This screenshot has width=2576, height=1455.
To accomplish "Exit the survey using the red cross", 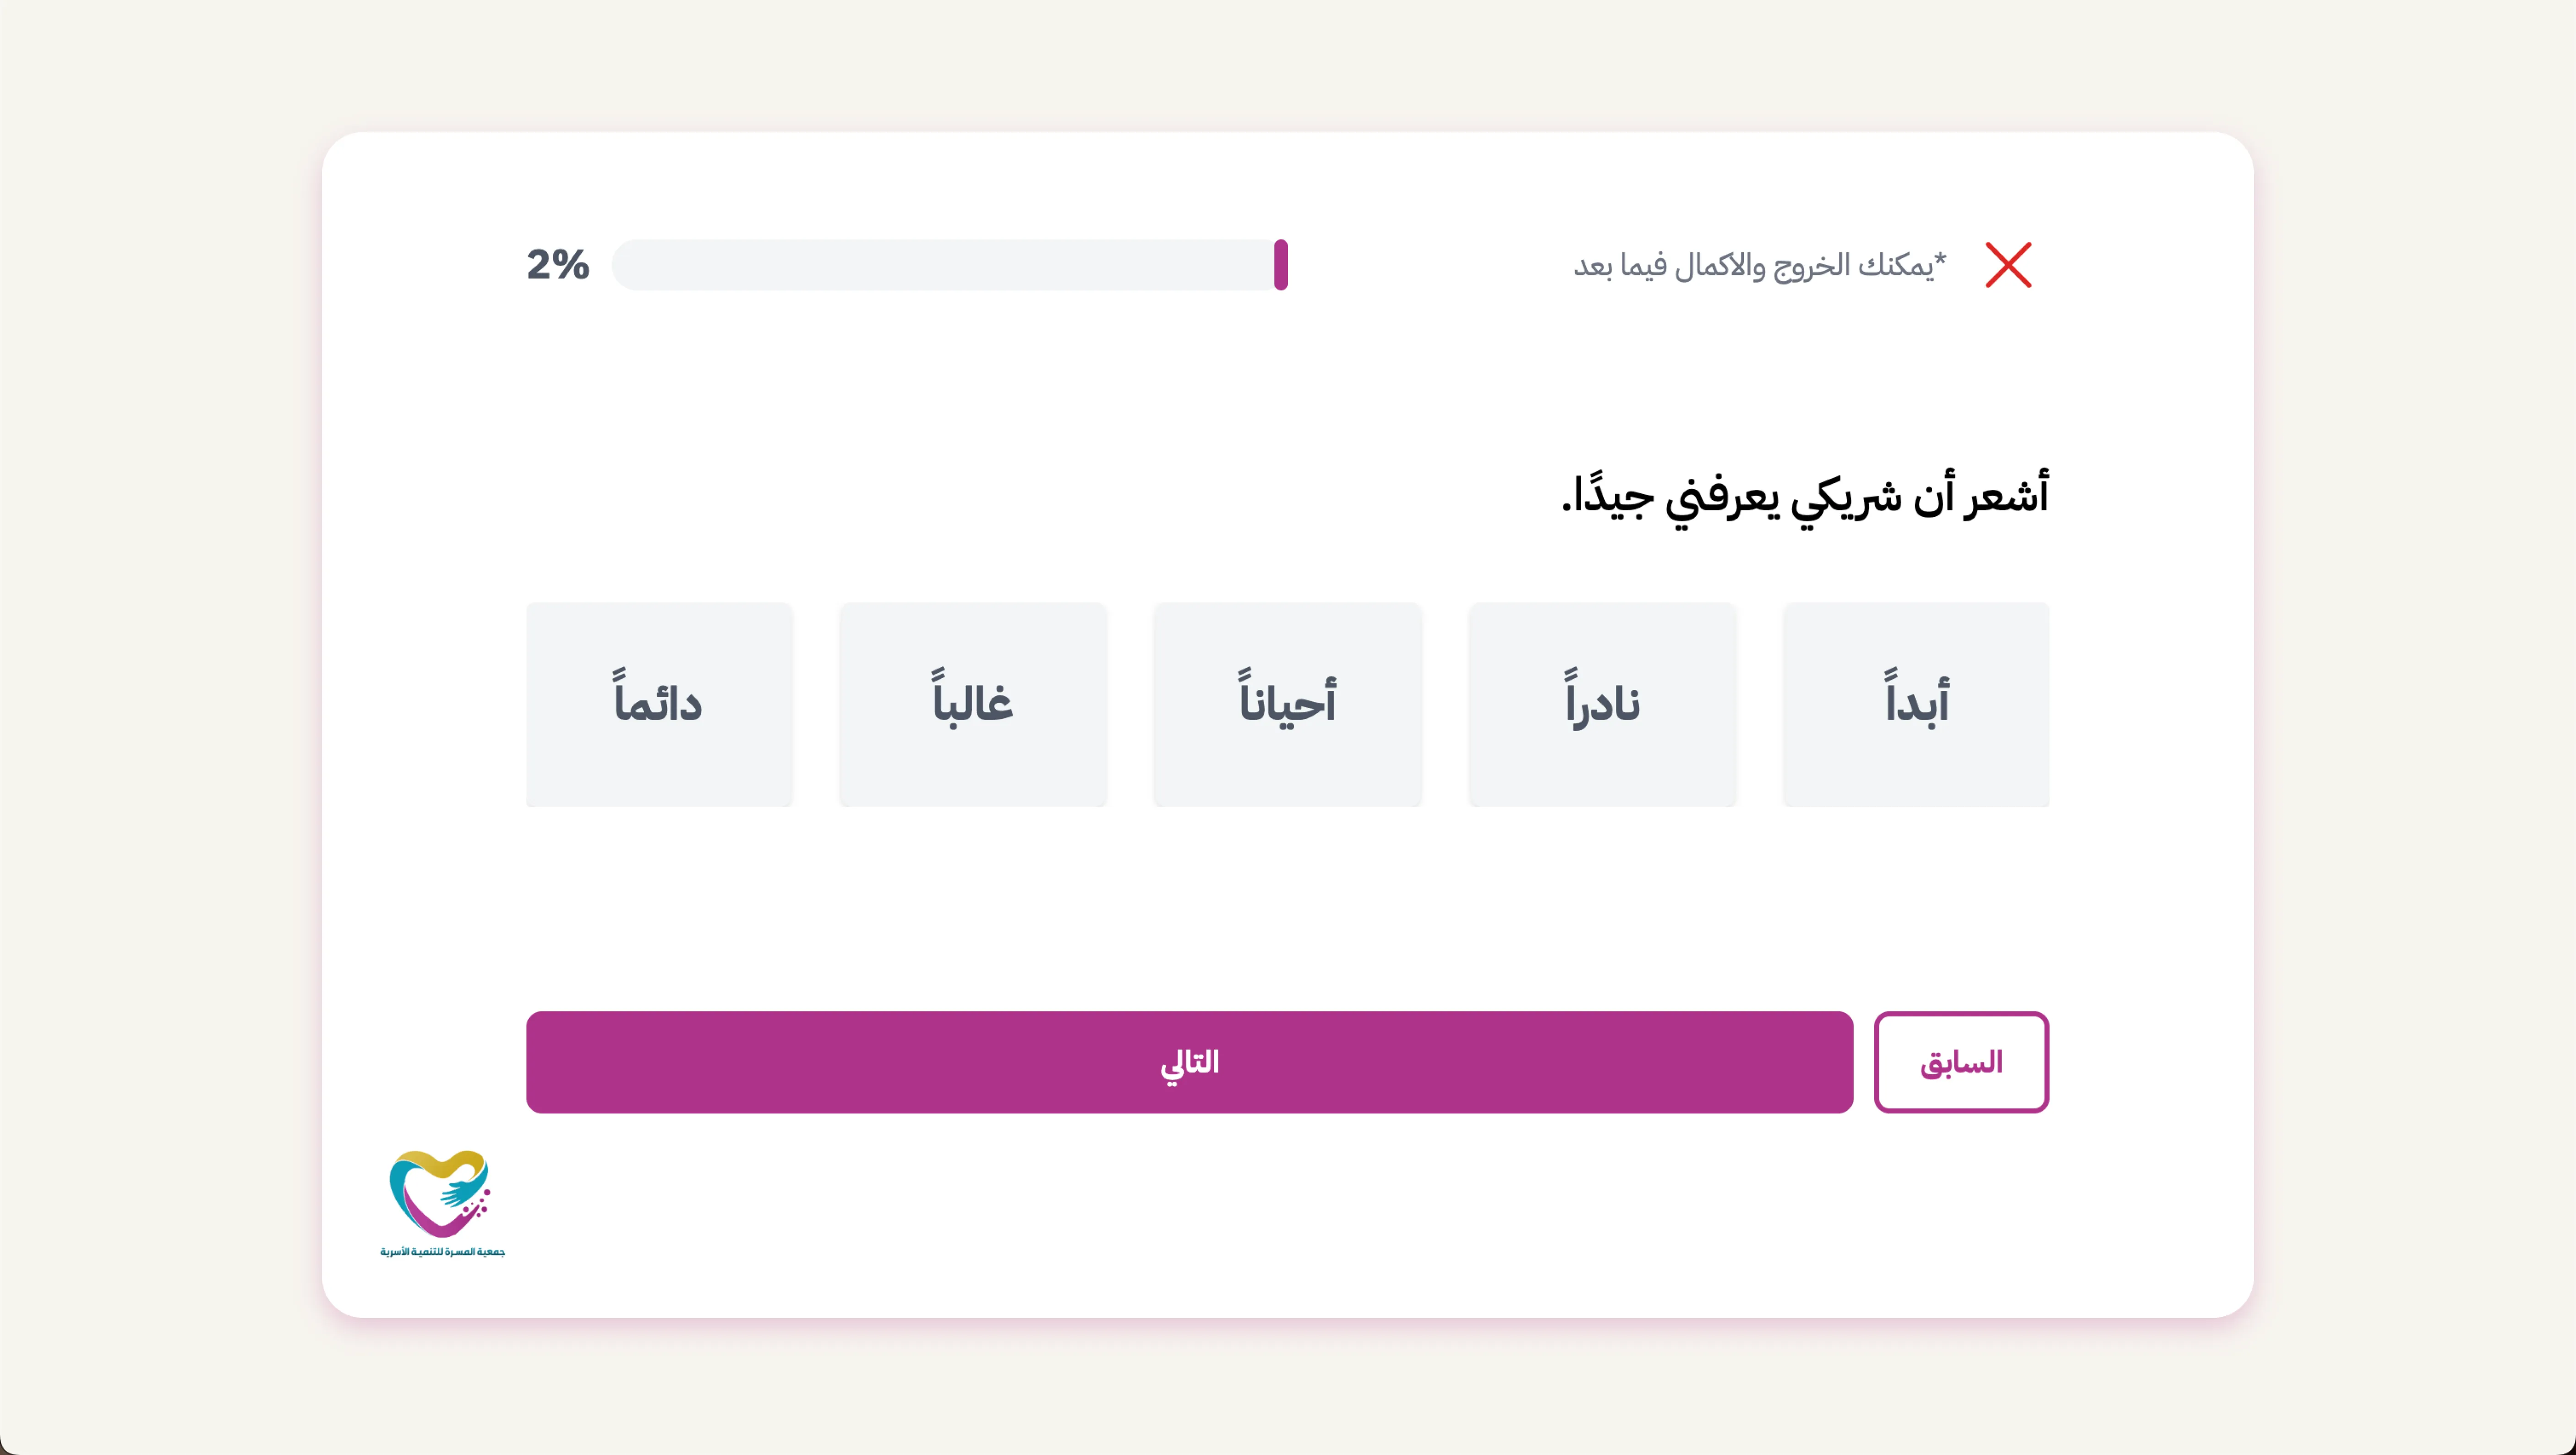I will (2010, 264).
